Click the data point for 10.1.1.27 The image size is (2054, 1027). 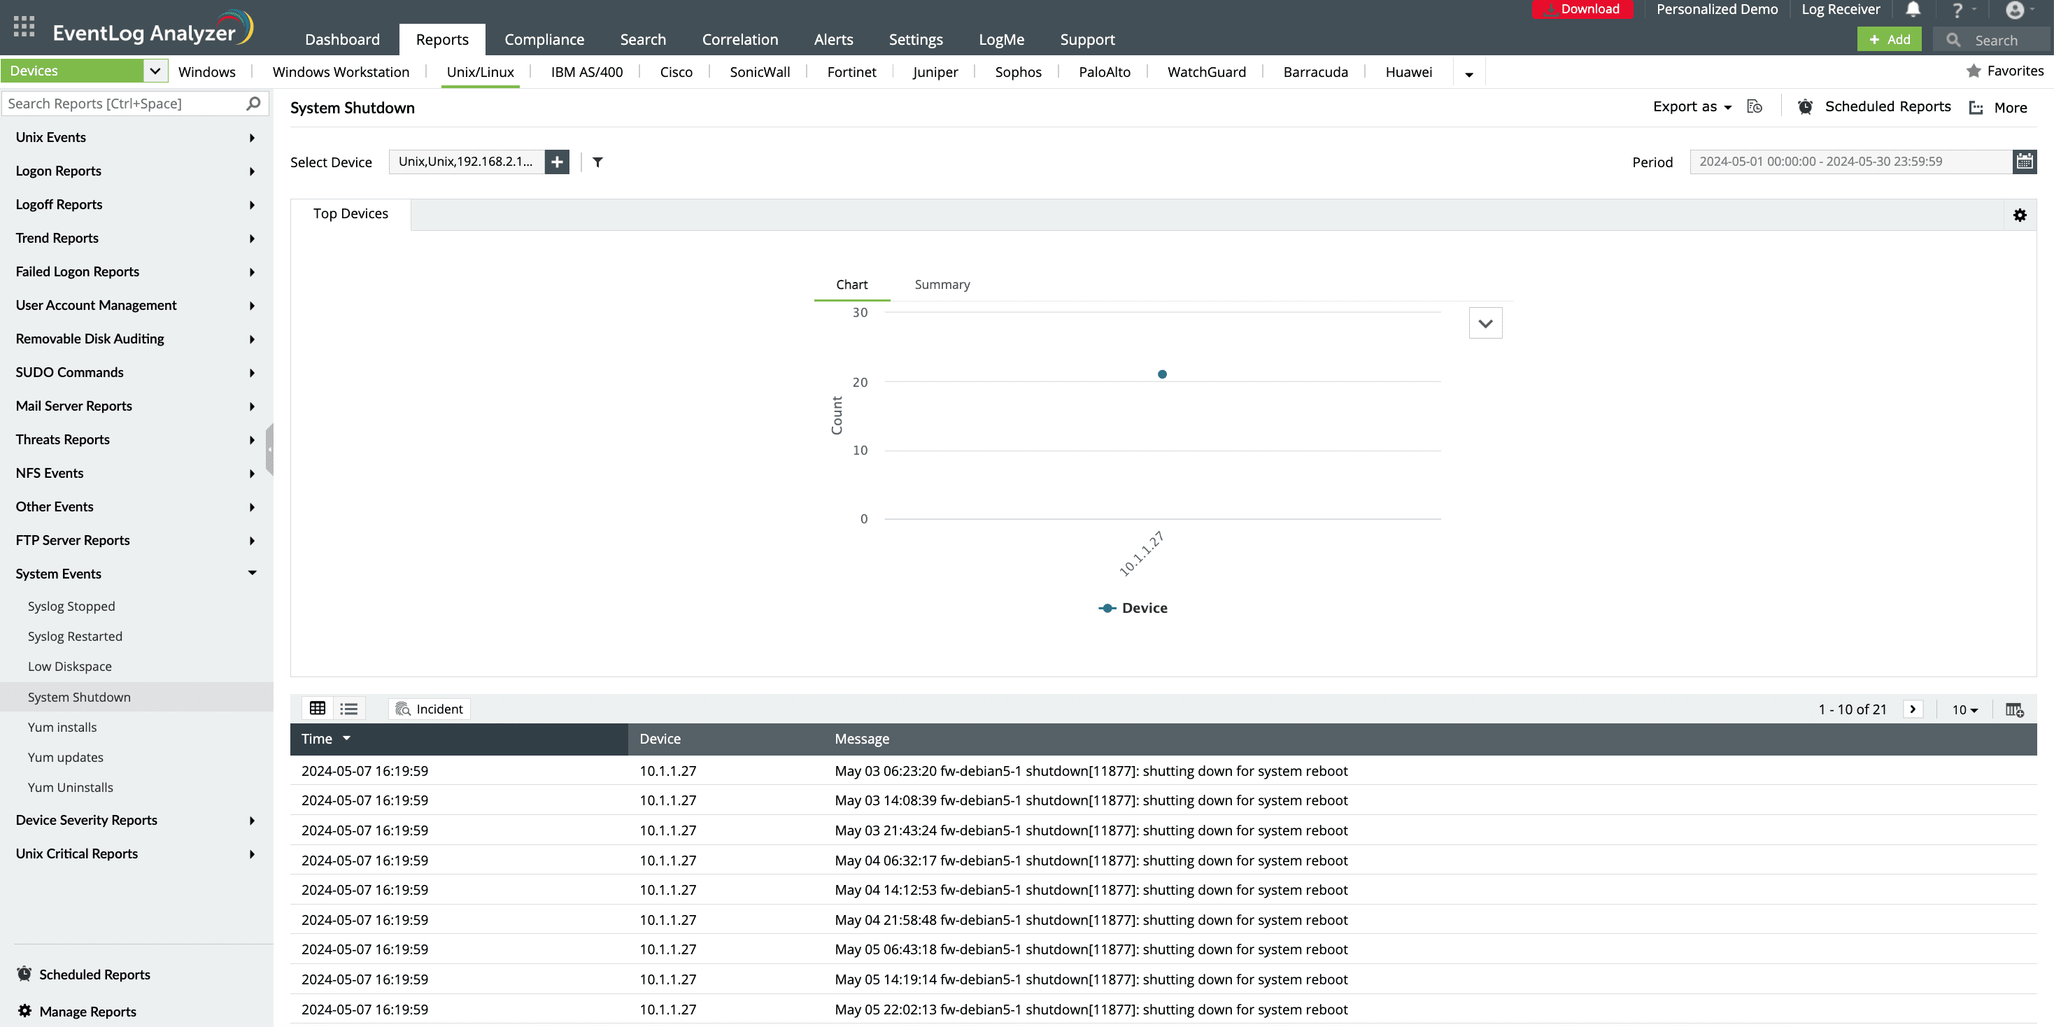[x=1162, y=374]
